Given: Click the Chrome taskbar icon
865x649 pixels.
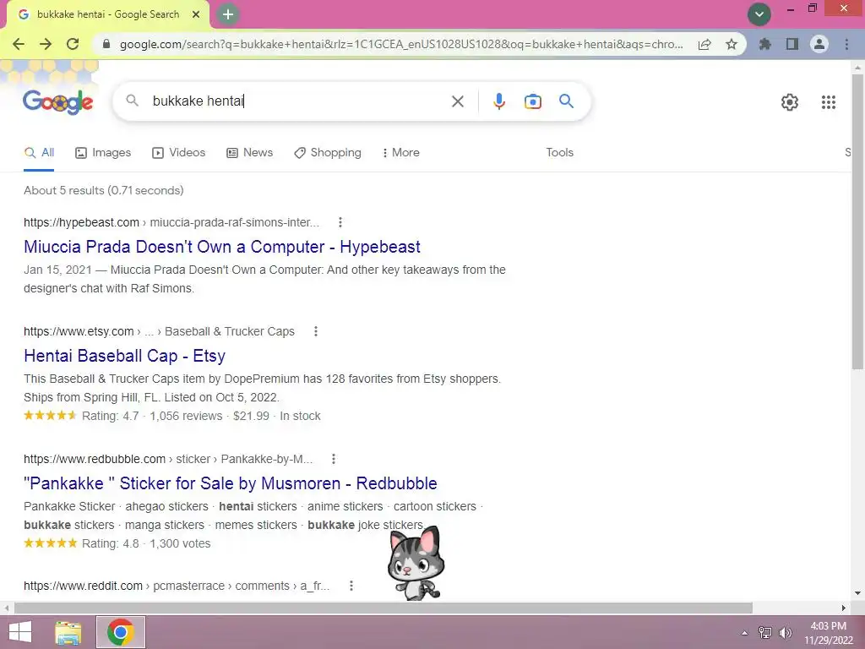Looking at the screenshot, I should click(x=121, y=632).
